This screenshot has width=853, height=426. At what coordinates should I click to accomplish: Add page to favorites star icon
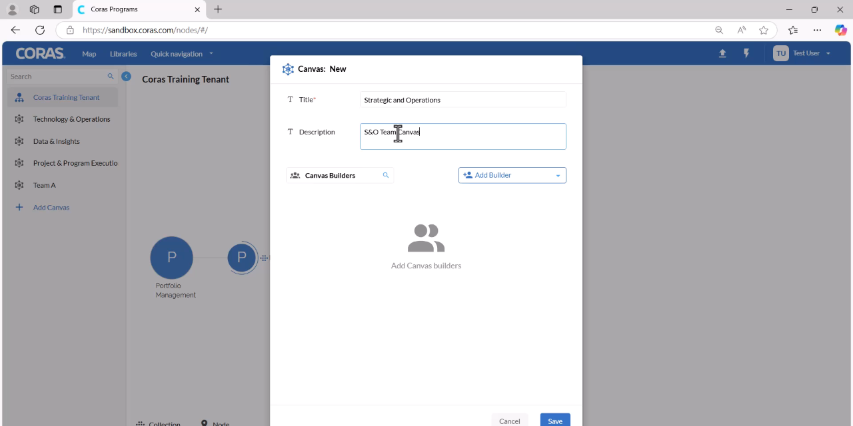(764, 30)
